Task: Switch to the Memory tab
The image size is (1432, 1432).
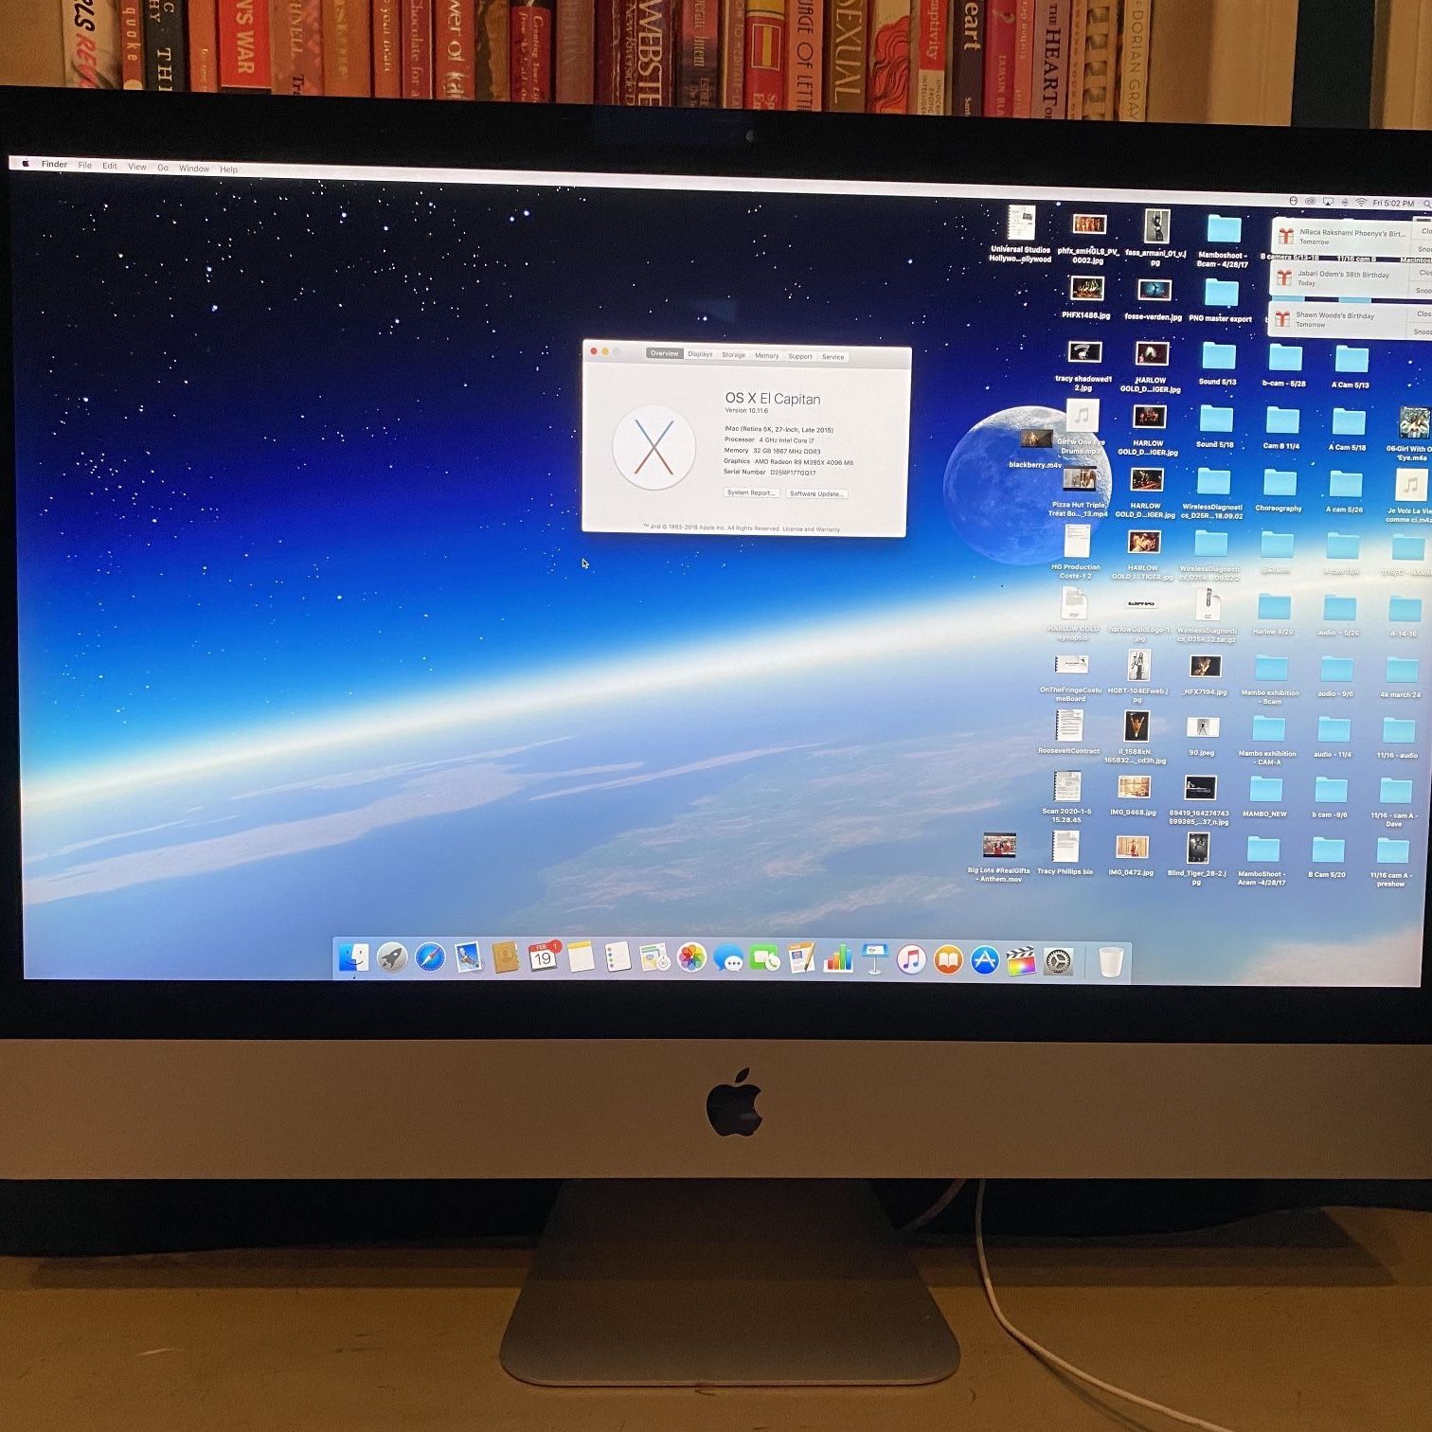Action: pos(767,356)
